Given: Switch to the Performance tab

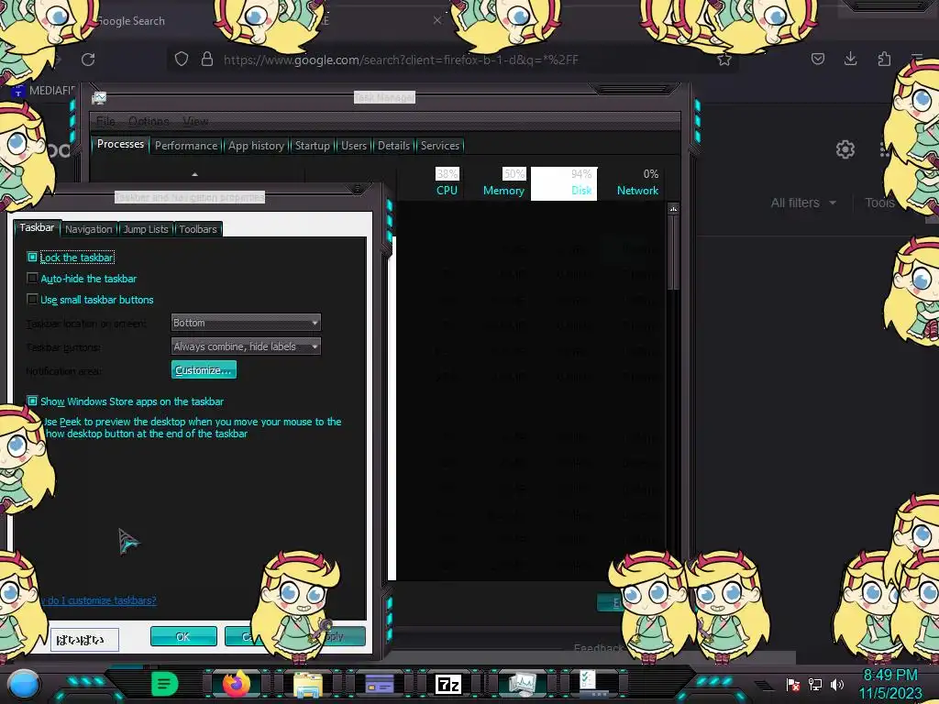Looking at the screenshot, I should (x=186, y=146).
